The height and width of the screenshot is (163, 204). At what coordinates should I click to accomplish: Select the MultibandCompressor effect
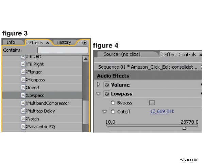coord(42,103)
